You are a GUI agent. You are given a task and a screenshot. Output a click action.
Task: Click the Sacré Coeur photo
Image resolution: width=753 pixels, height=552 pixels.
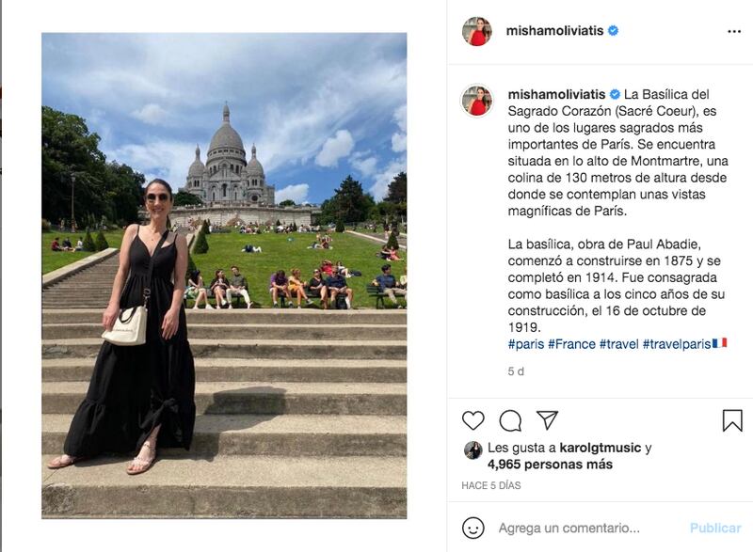click(224, 276)
